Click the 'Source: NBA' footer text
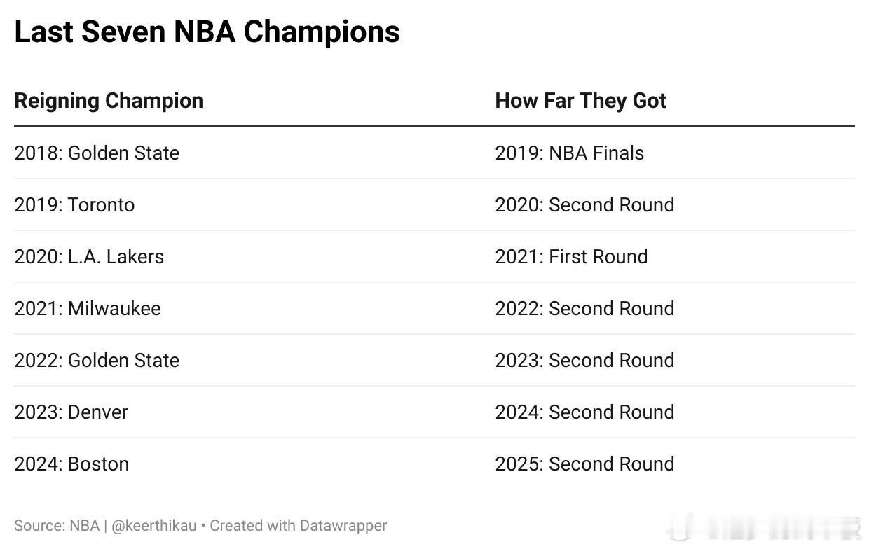Viewport: 869px width, 549px height. (x=57, y=526)
